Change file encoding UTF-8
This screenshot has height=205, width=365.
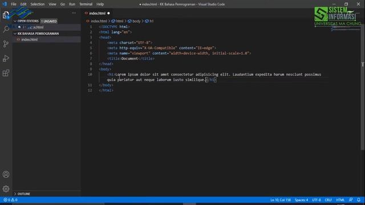click(317, 200)
